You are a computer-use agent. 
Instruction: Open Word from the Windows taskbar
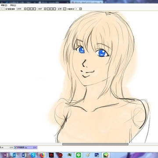24,155
